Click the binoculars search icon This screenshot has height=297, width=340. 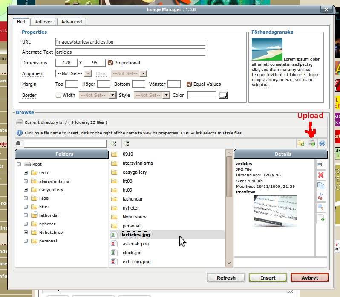(18, 143)
